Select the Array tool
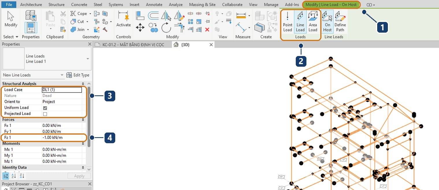439x190 pixels. (x=190, y=21)
